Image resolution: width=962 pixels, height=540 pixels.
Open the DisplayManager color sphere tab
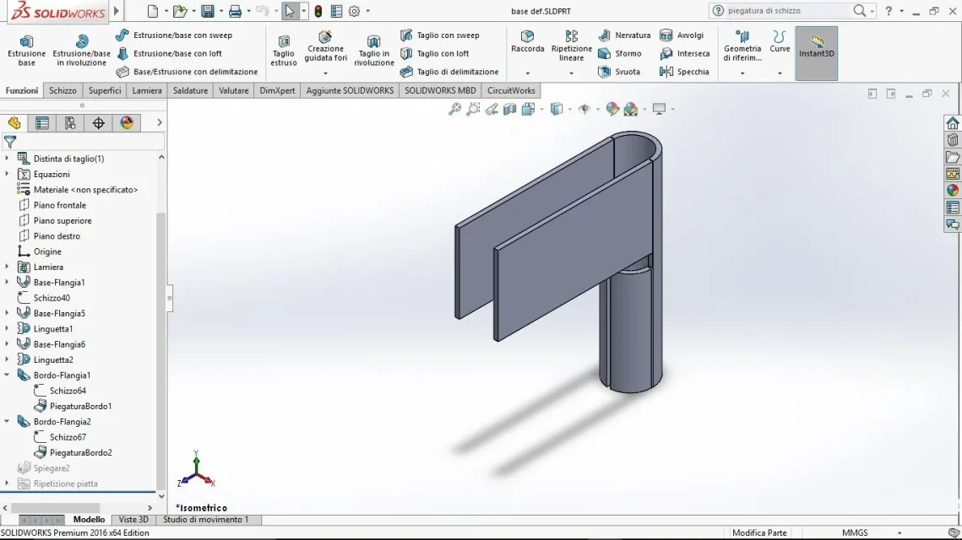(127, 123)
